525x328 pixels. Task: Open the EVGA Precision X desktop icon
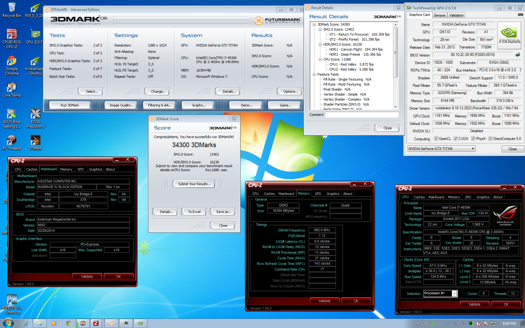point(36,119)
